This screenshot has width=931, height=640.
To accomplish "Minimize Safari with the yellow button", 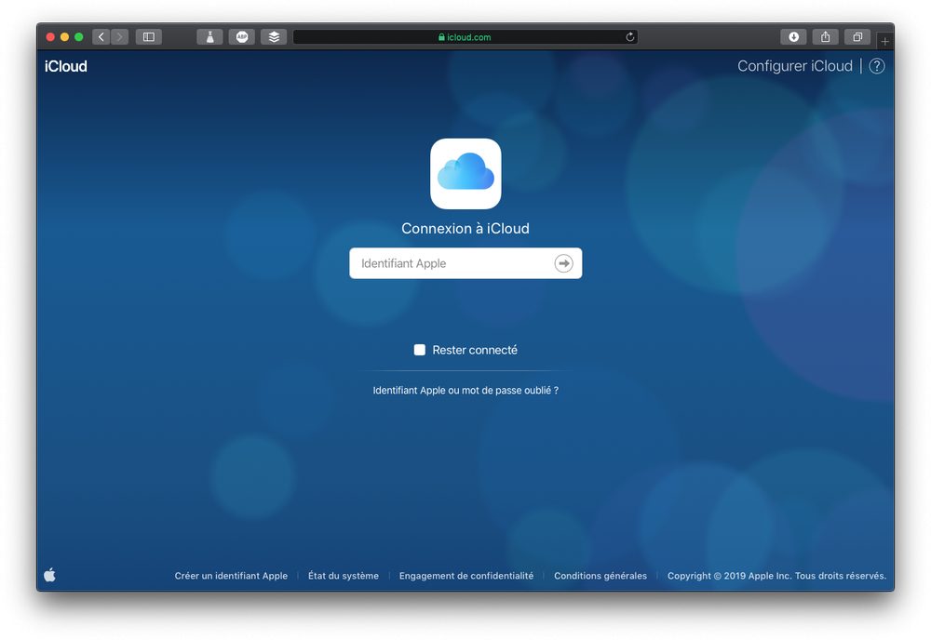I will pos(65,37).
